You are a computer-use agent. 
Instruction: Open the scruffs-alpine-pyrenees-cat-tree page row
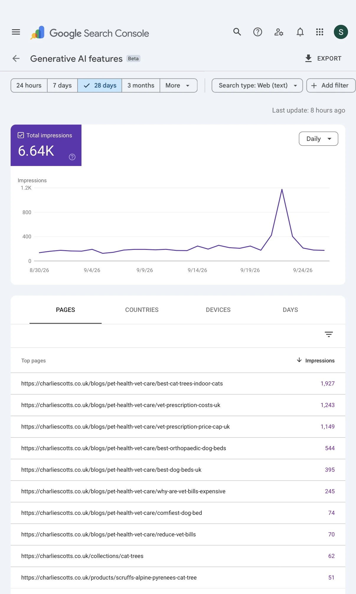click(178, 577)
